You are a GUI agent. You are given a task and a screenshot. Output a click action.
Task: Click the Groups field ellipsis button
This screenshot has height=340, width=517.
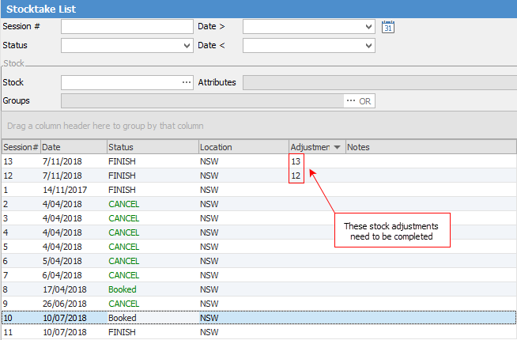pos(350,101)
